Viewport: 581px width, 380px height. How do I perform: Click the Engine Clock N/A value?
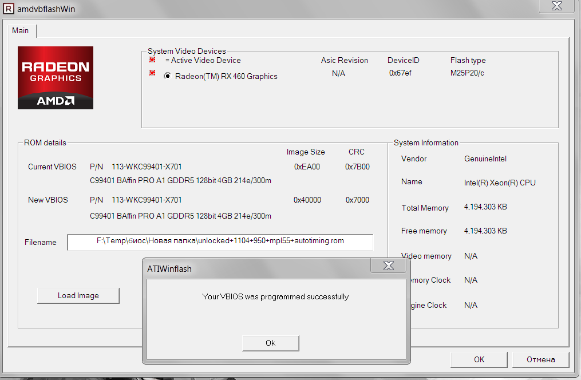point(471,305)
